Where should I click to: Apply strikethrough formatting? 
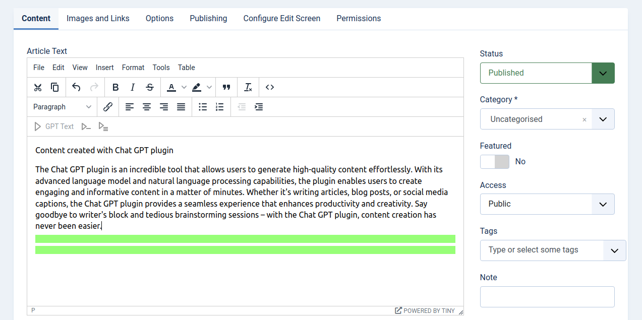point(150,87)
